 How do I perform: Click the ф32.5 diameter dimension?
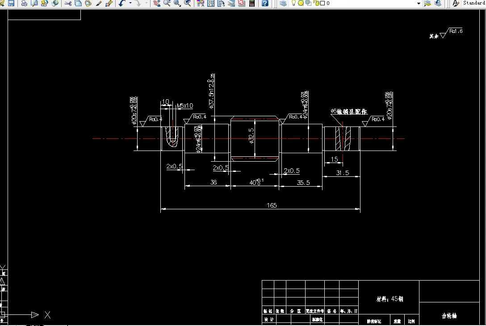251,136
